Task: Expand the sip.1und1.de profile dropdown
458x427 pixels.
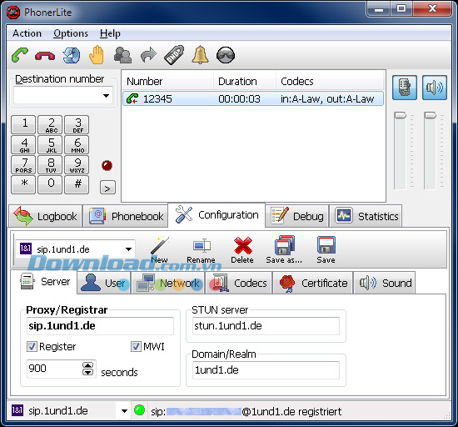Action: tap(128, 249)
